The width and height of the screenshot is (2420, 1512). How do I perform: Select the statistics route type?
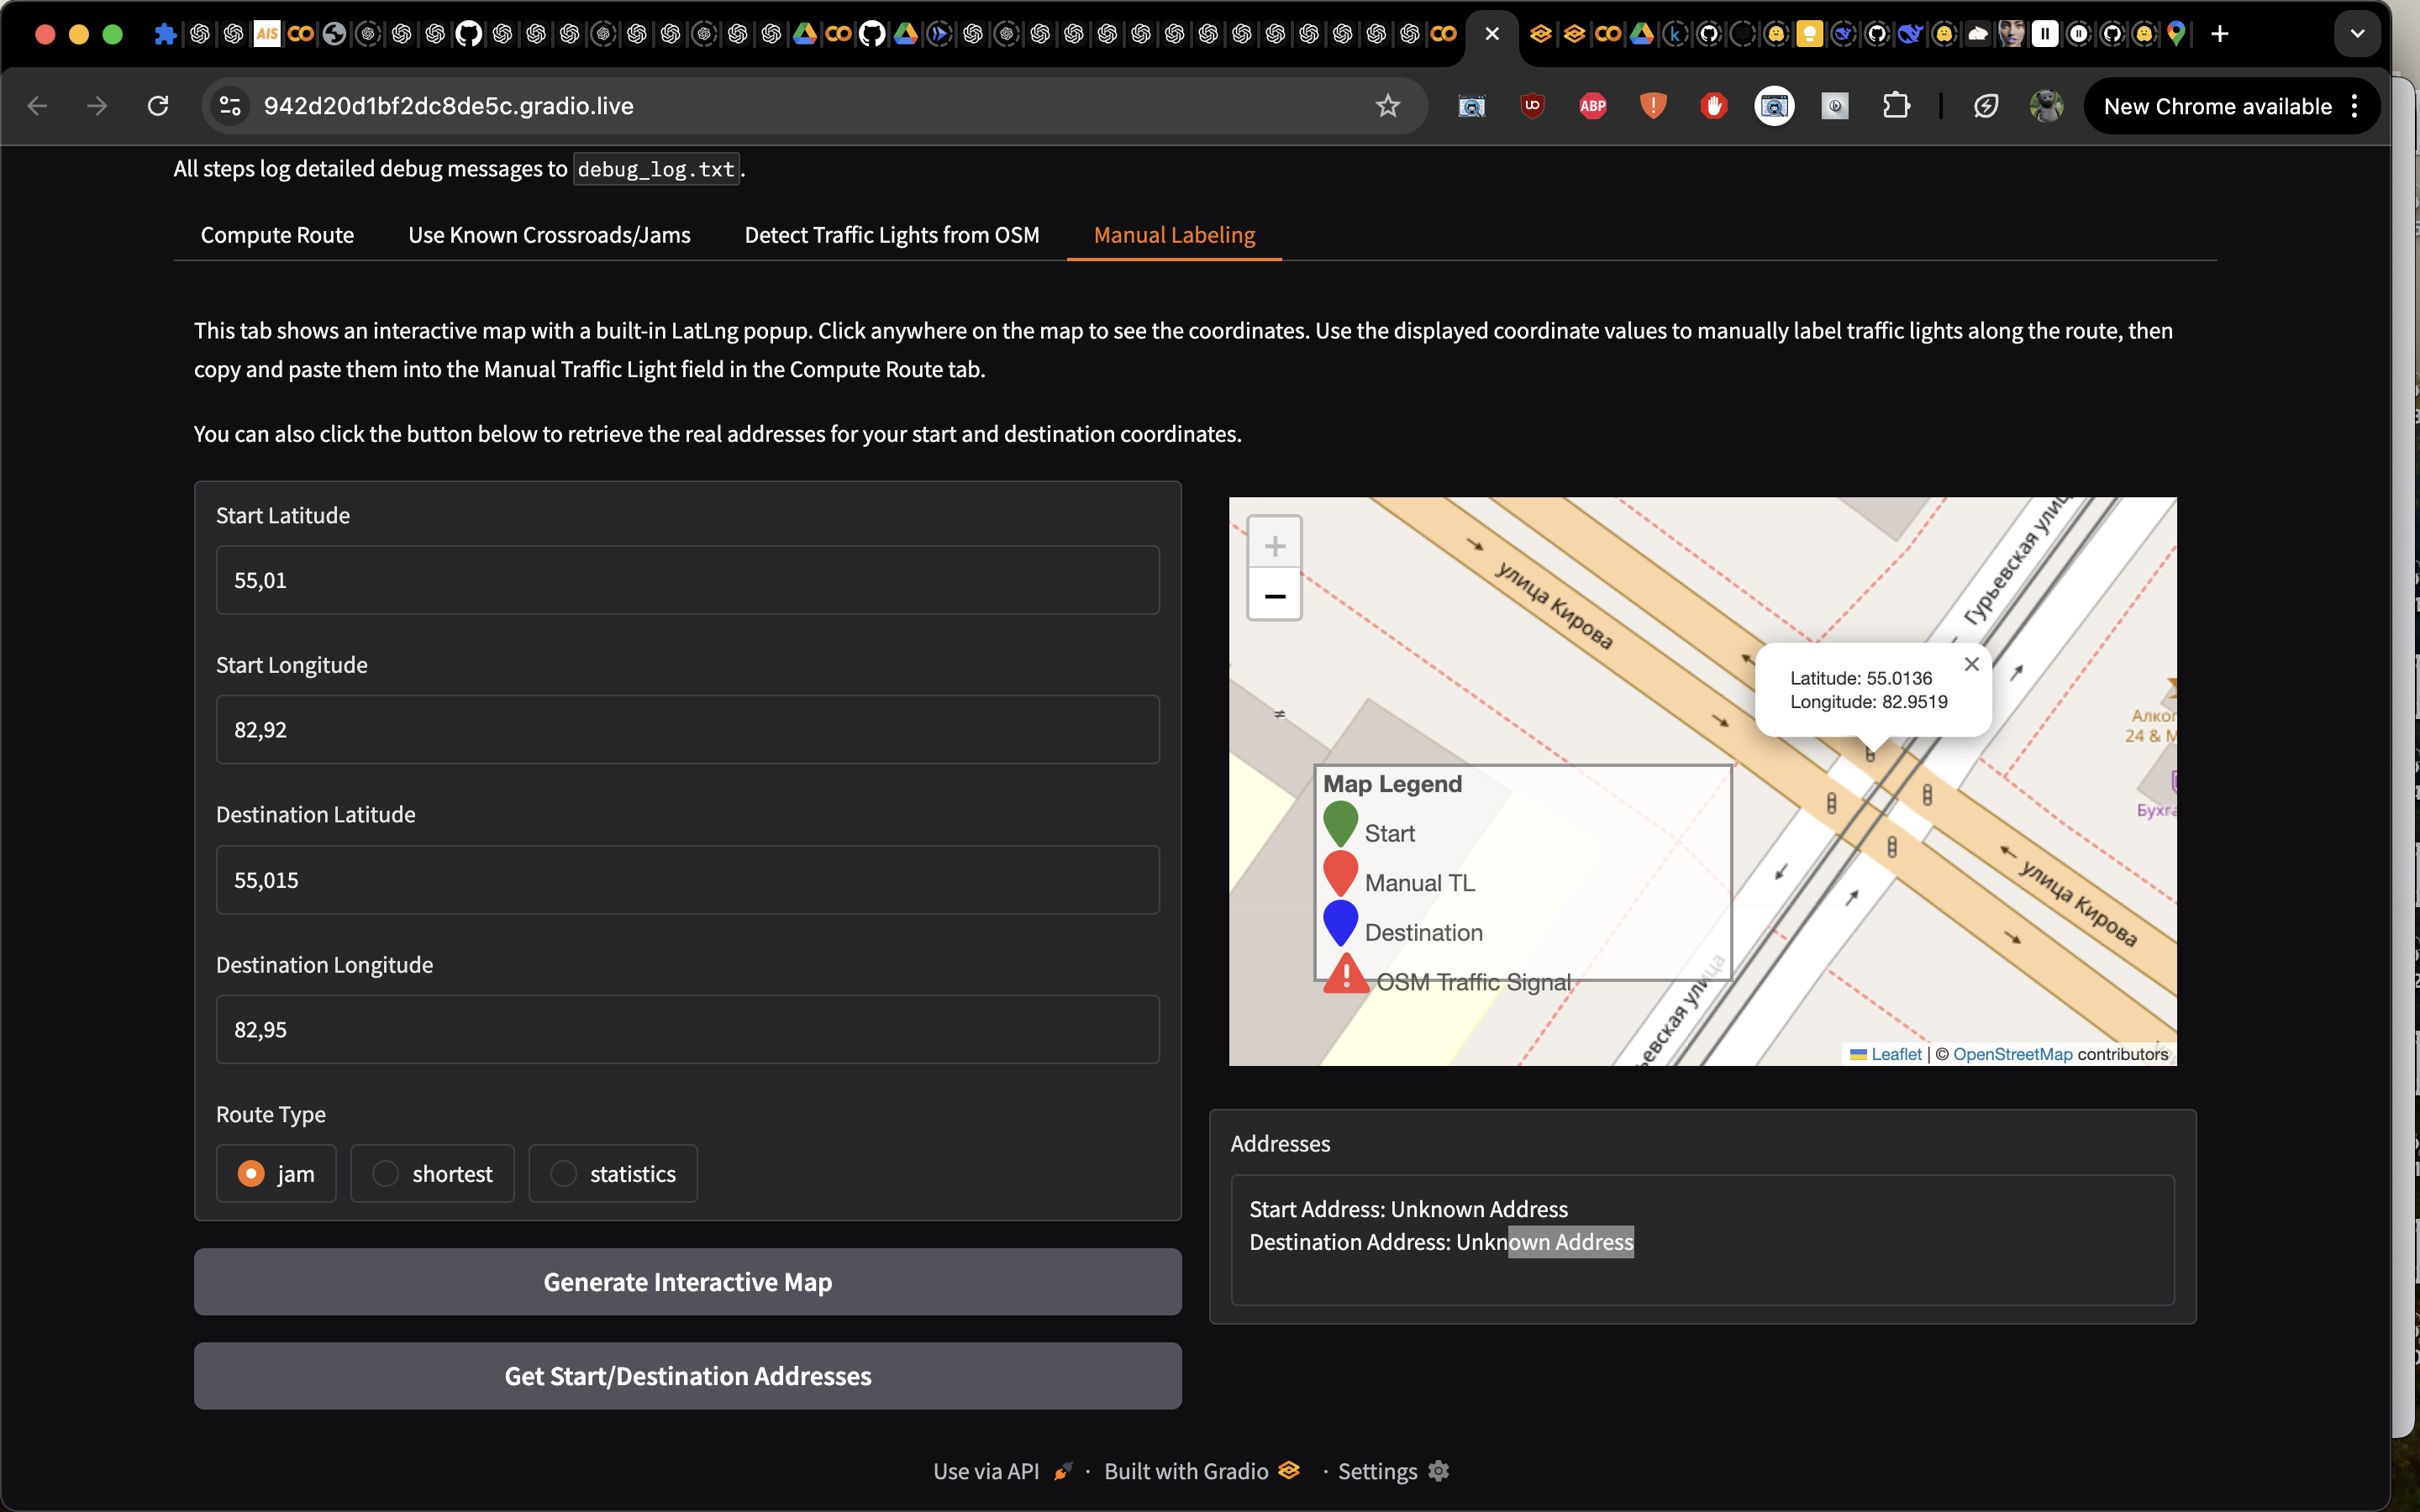[613, 1173]
